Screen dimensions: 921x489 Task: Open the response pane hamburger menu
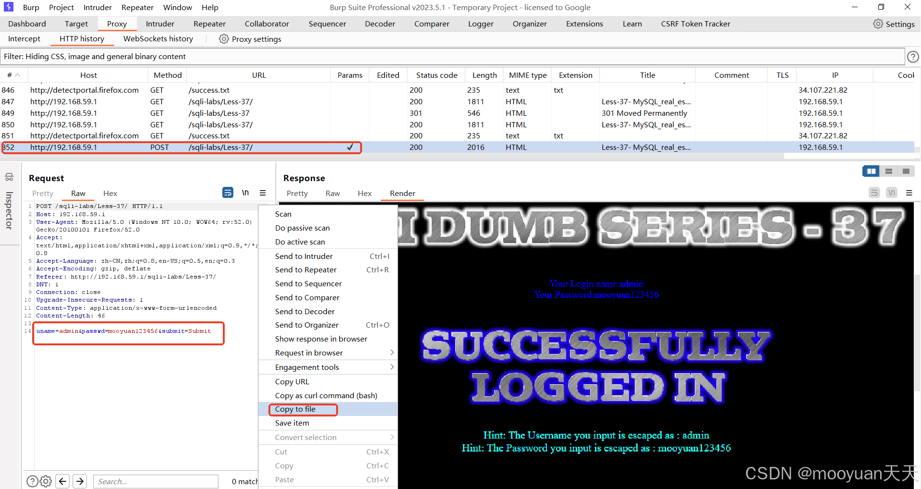click(909, 193)
